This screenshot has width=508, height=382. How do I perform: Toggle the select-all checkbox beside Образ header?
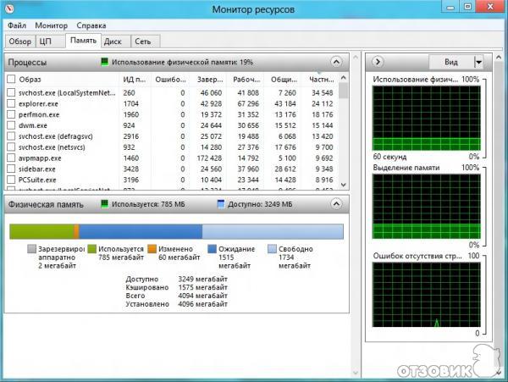[11, 79]
